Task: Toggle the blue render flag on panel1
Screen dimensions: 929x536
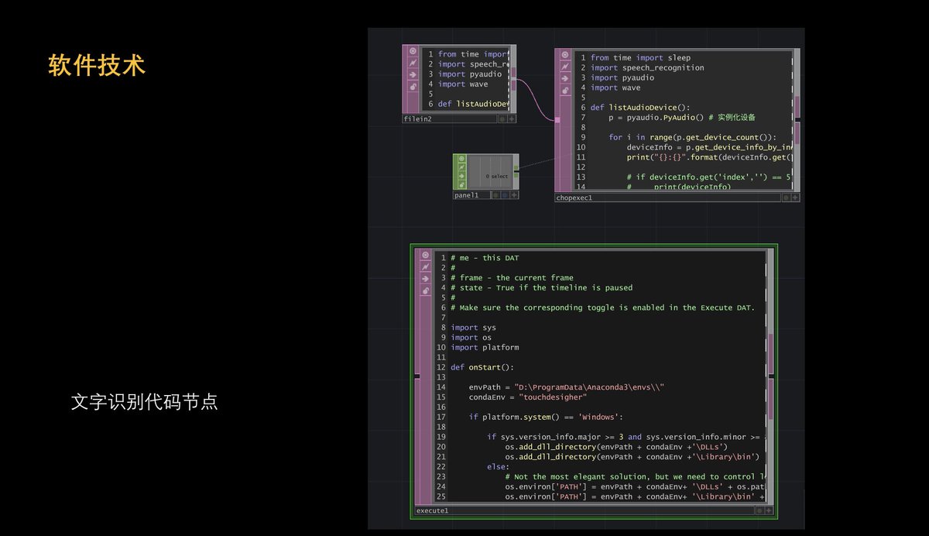Action: point(505,195)
